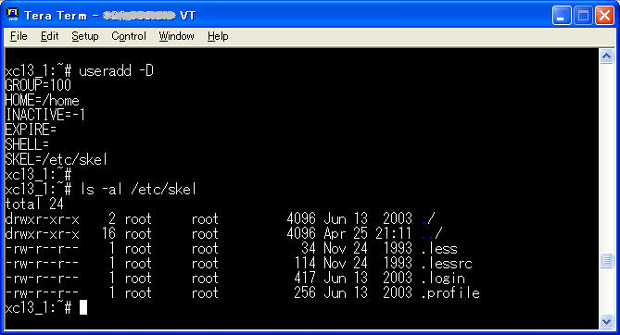
Task: Click the 'Apr 25 21:11' timestamp
Action: tap(368, 234)
